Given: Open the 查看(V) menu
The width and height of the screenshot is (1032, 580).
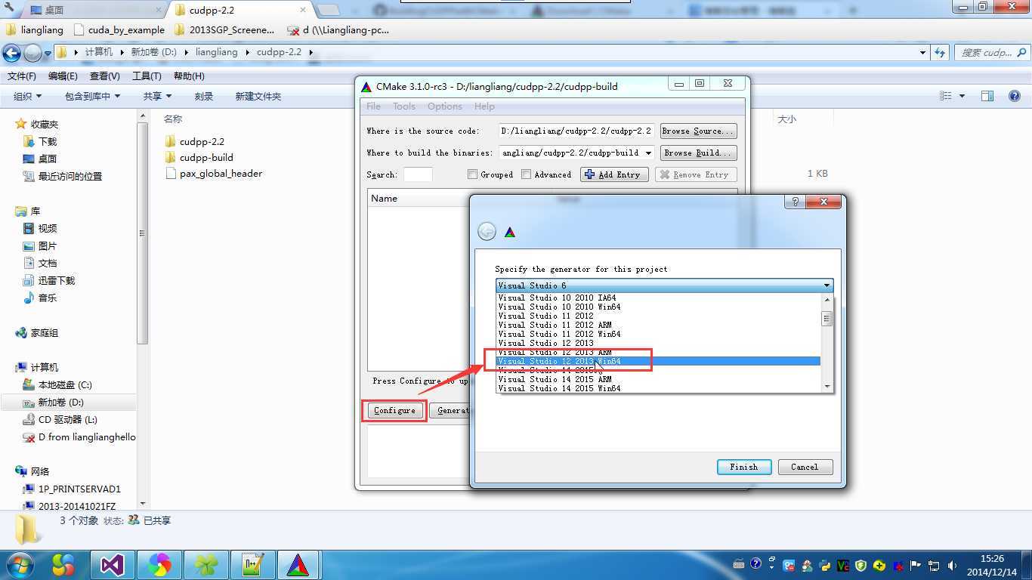Looking at the screenshot, I should (104, 76).
